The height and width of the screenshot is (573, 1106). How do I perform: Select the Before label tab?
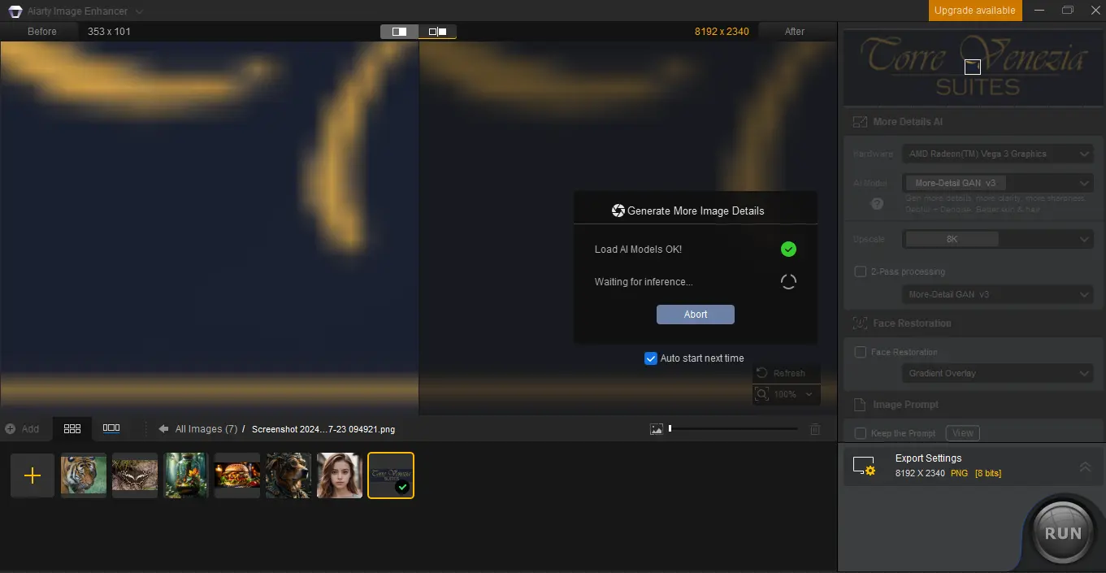(x=42, y=32)
